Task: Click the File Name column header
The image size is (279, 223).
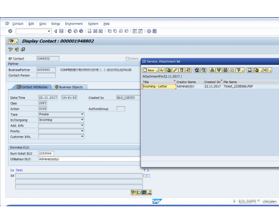Action: coord(251,82)
